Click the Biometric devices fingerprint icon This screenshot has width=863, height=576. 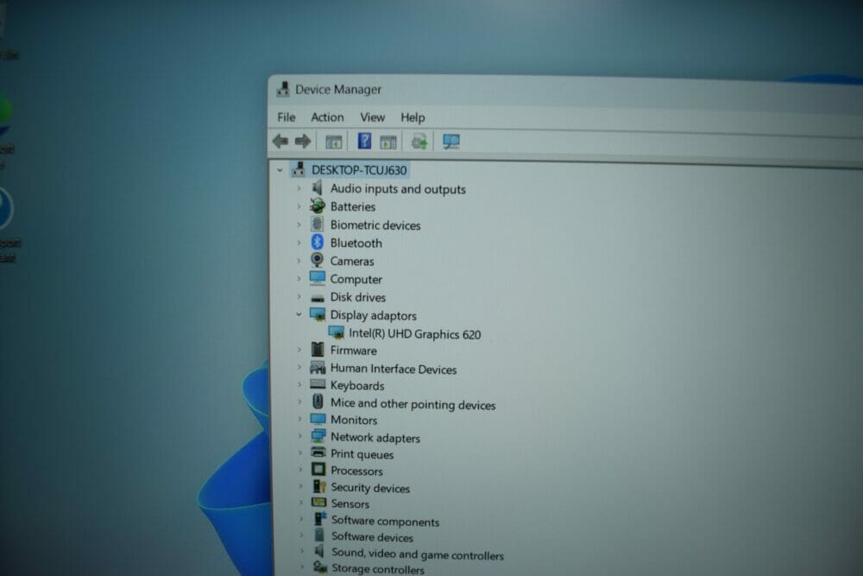[317, 225]
